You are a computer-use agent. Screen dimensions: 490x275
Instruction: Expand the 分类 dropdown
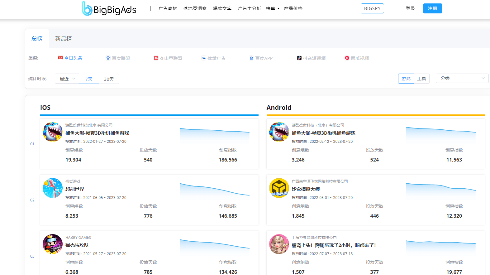pos(462,78)
